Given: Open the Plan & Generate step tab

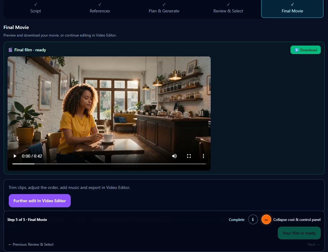Looking at the screenshot, I should point(164,8).
